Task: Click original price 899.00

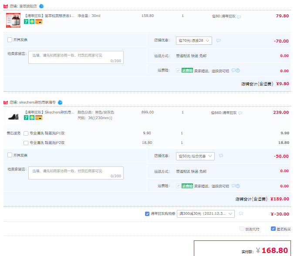Action: [148, 112]
